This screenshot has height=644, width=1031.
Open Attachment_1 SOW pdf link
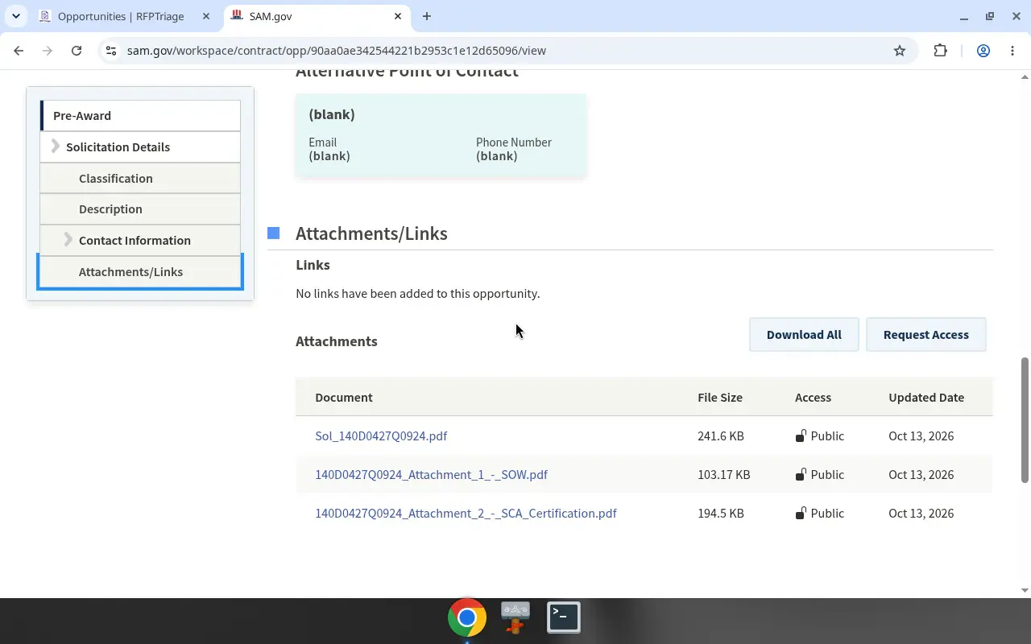coord(431,474)
